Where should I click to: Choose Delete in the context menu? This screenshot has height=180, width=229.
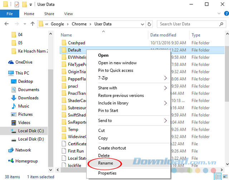[x=104, y=155]
